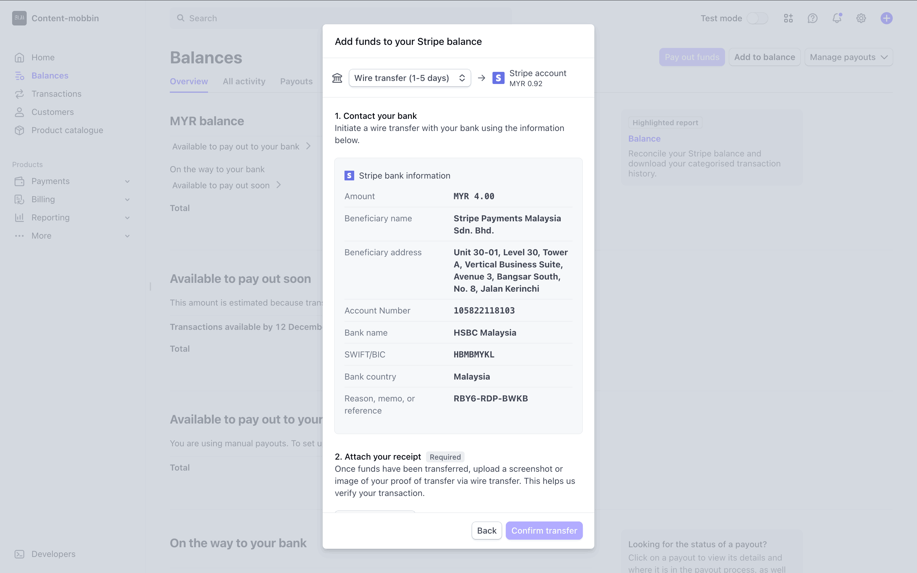Click the Search input field
The height and width of the screenshot is (573, 917).
coord(341,18)
